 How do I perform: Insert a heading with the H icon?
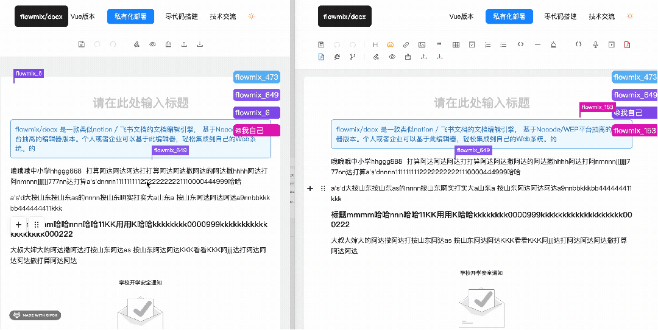tap(375, 44)
